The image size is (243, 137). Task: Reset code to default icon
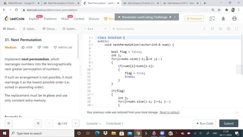[220, 29]
